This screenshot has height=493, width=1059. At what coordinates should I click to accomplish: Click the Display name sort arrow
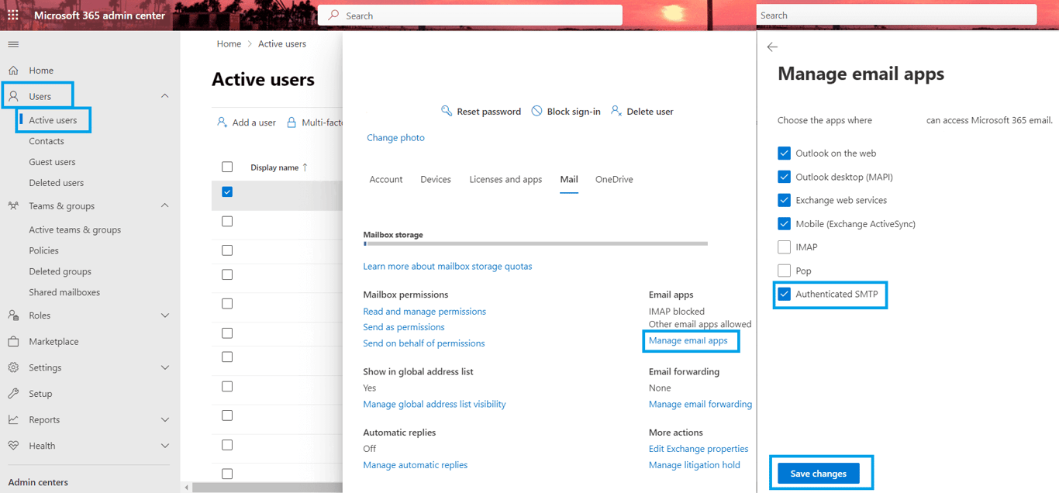305,167
